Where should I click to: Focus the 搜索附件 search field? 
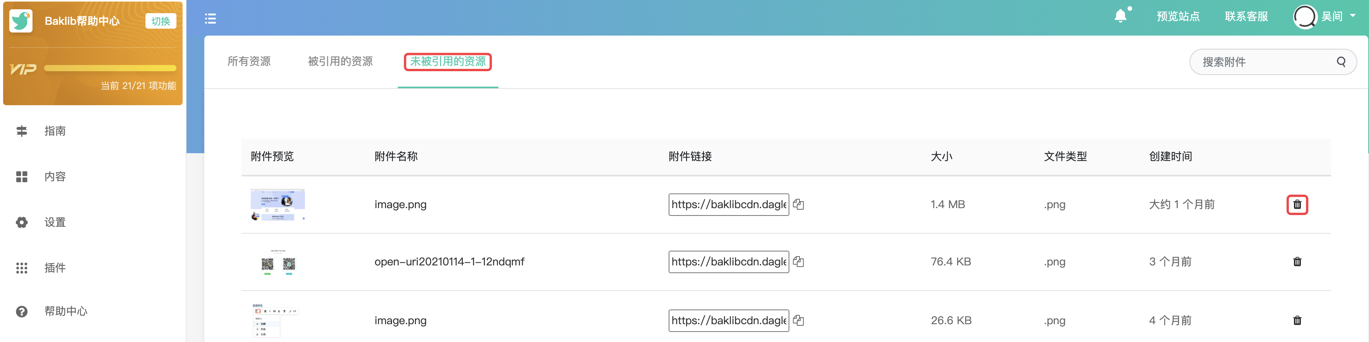point(1272,62)
